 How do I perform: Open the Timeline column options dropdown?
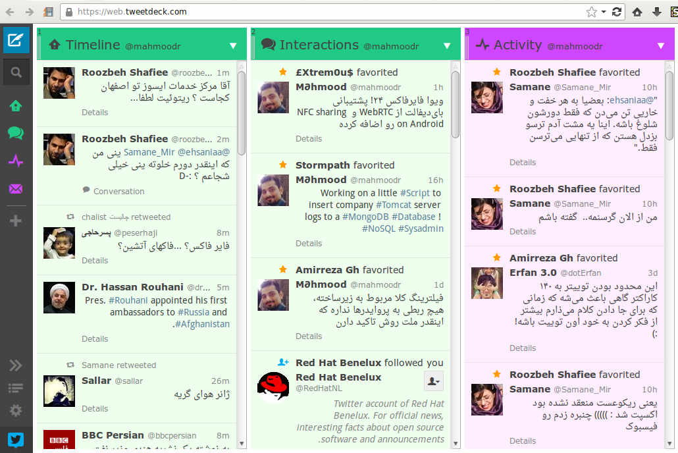pos(233,45)
